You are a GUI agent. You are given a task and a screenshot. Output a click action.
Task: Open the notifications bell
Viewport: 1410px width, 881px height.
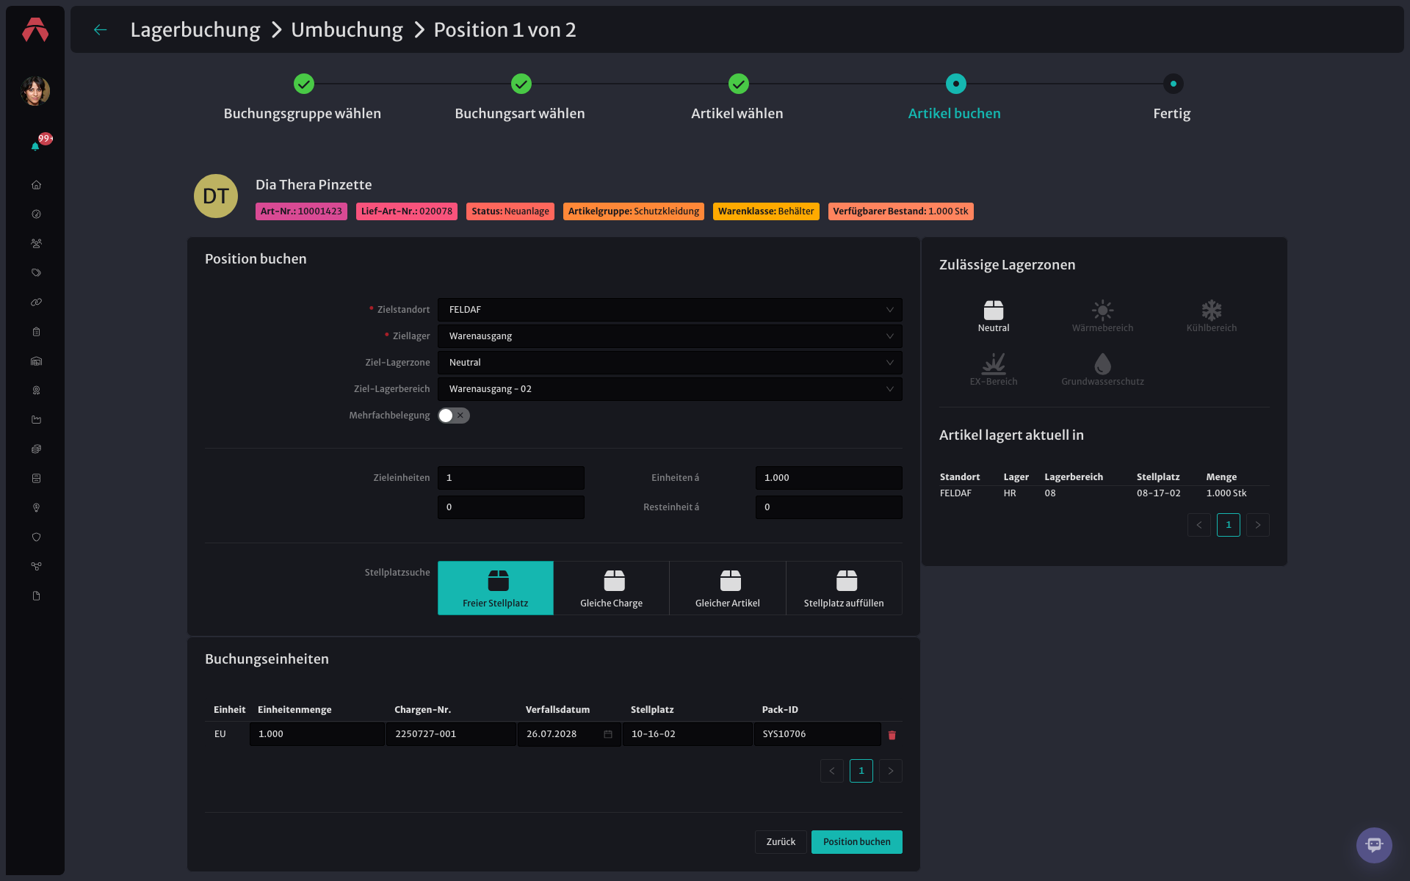click(35, 146)
